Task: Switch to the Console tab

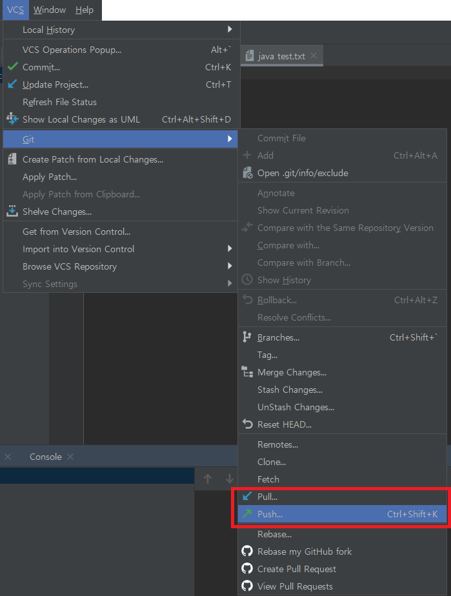Action: pyautogui.click(x=46, y=457)
